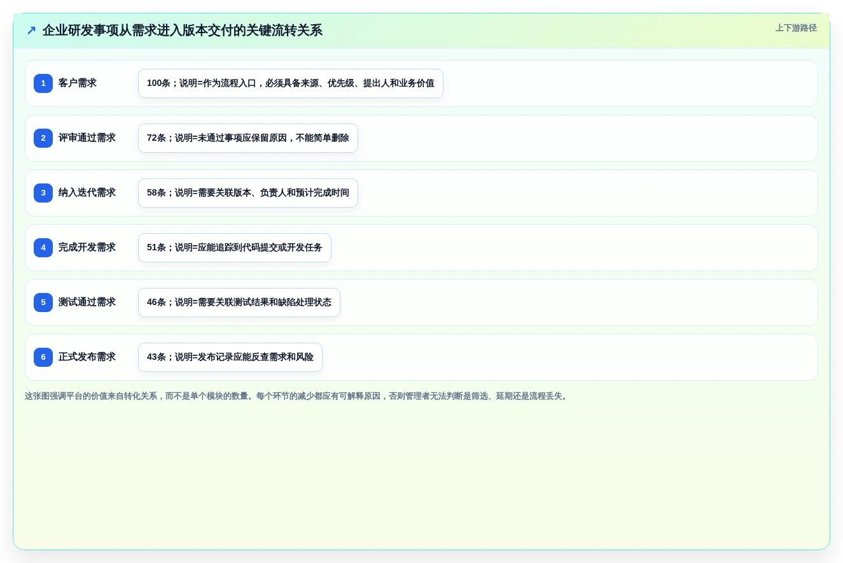Click step number badge 6
Viewport: 843px width, 563px height.
[43, 357]
